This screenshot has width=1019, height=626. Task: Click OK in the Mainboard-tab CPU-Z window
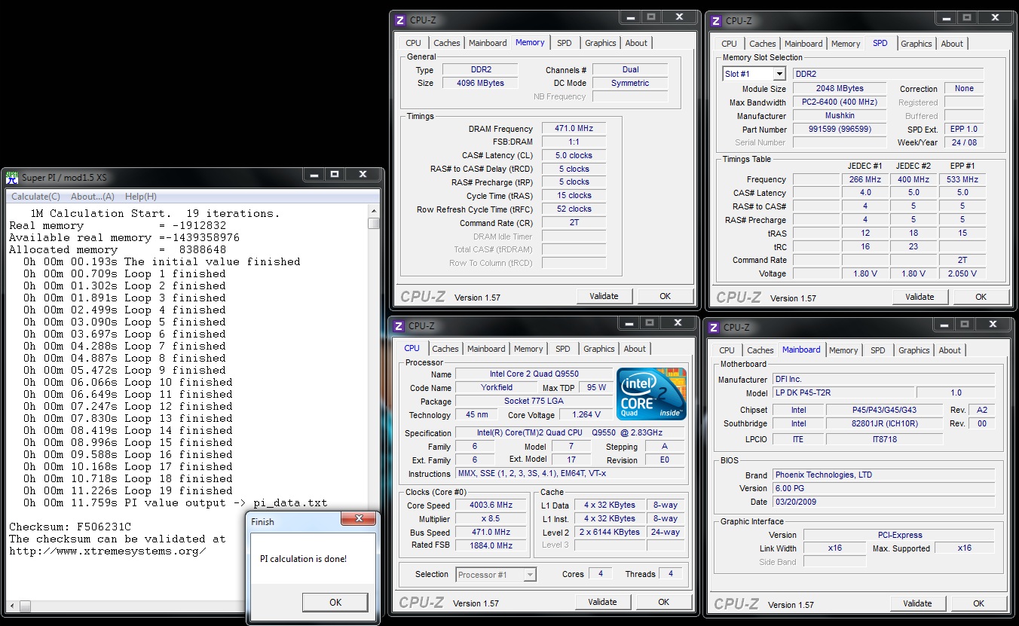(978, 603)
